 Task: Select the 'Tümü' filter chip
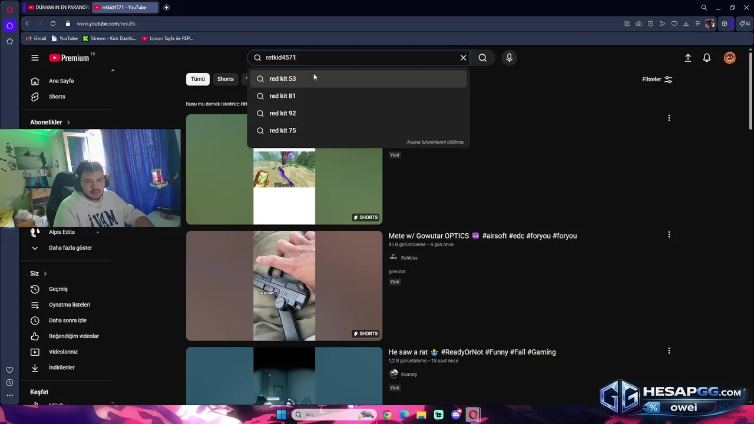coord(198,79)
